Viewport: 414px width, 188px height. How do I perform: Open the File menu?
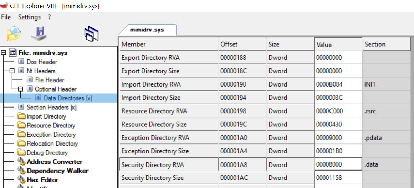pos(6,17)
